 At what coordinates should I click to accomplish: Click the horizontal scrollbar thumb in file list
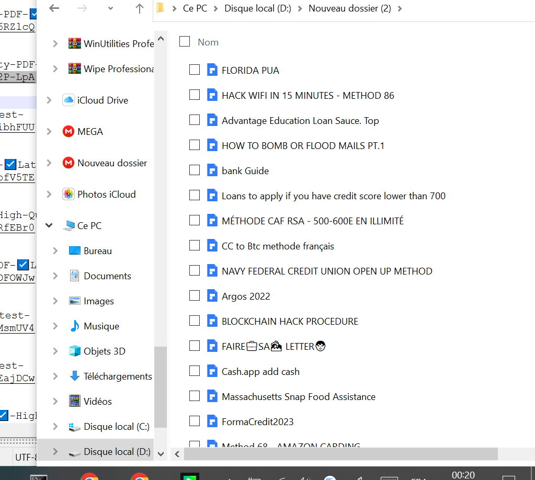point(341,454)
